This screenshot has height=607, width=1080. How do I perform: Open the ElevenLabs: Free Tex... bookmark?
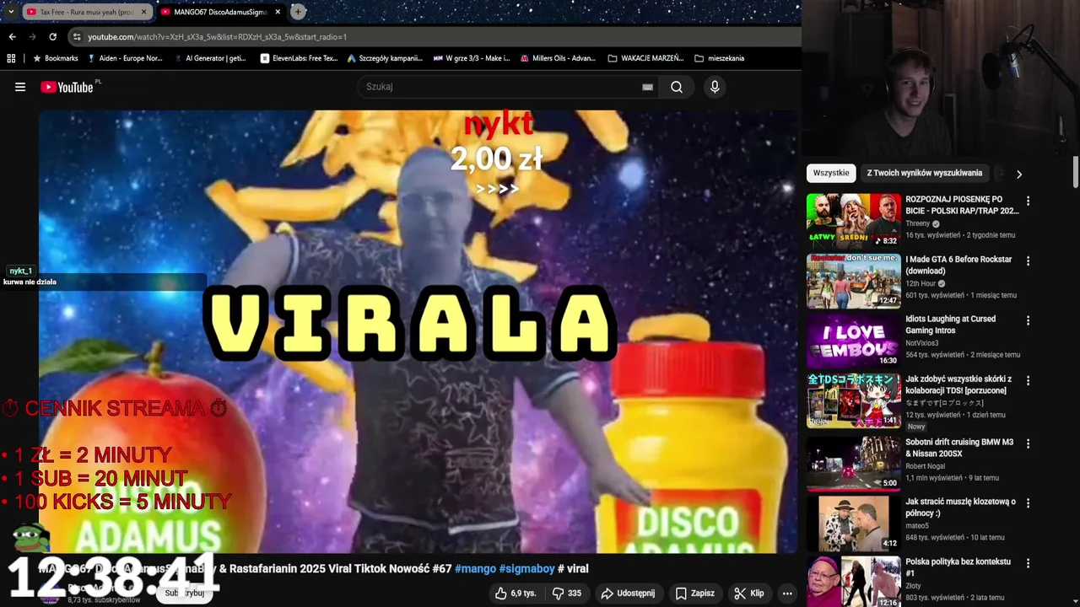tap(300, 58)
